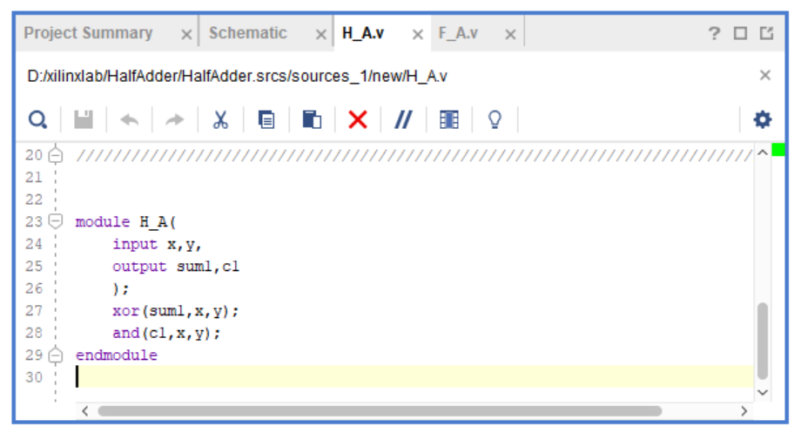Screen dimensions: 801x440
Task: Click the Toggle Column Selection Mode icon
Action: coord(449,119)
